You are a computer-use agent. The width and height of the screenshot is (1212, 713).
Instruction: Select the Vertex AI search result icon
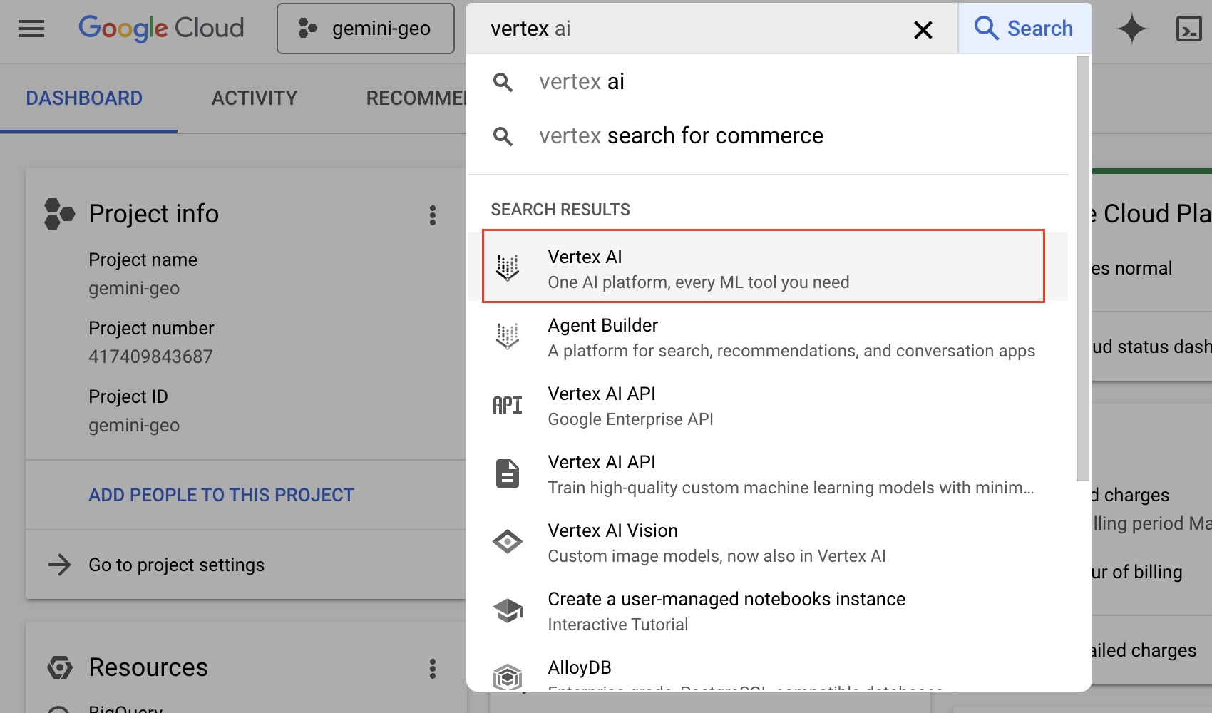point(508,267)
